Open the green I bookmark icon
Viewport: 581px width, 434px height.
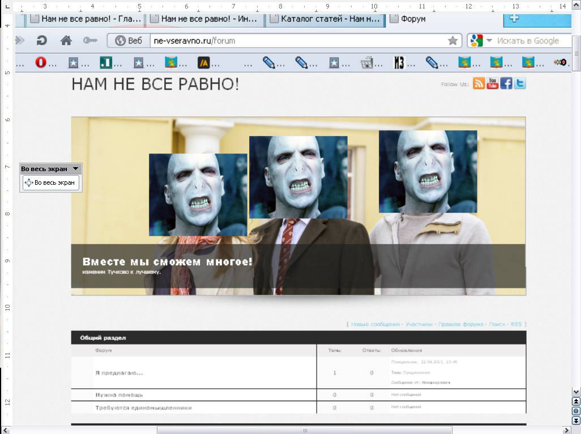(x=105, y=63)
